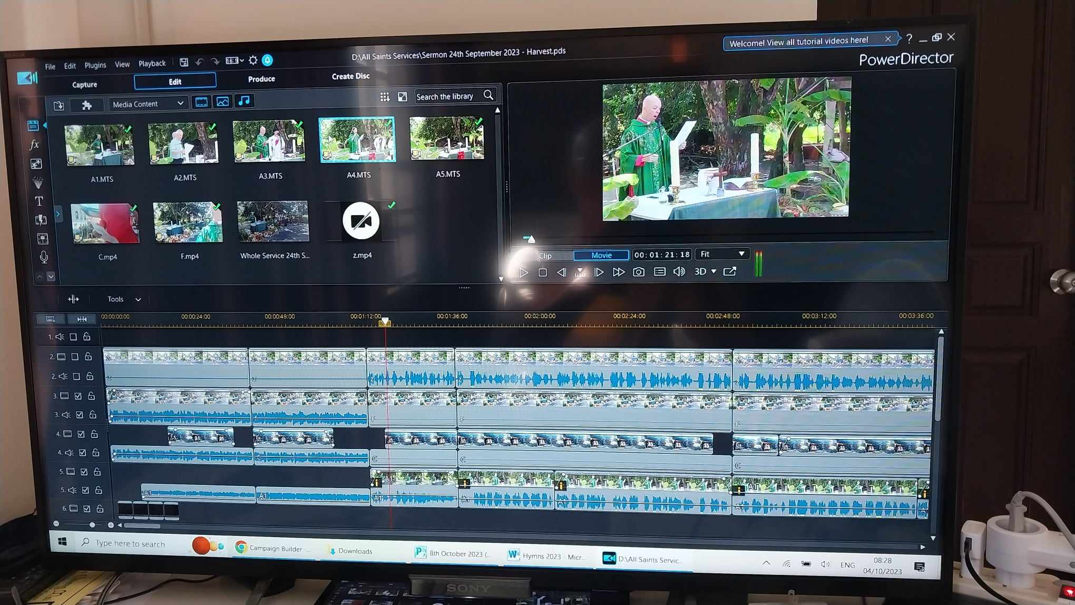Click the timeline zoom slider handle
1075x605 pixels.
point(92,525)
